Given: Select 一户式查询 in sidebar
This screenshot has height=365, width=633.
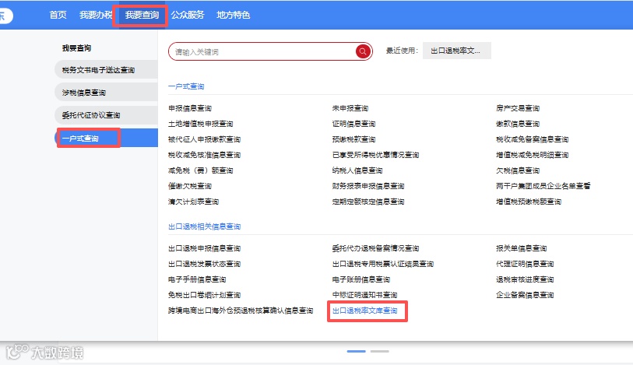Looking at the screenshot, I should pos(106,138).
